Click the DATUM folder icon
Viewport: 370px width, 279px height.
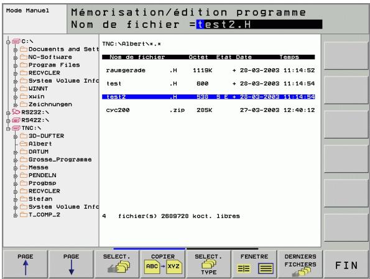(x=24, y=152)
